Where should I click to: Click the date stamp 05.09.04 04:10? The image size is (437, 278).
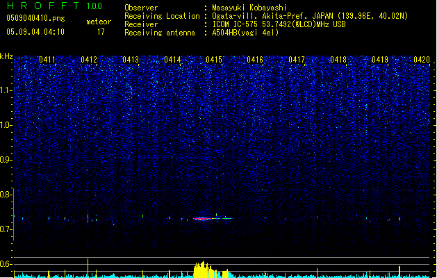35,32
